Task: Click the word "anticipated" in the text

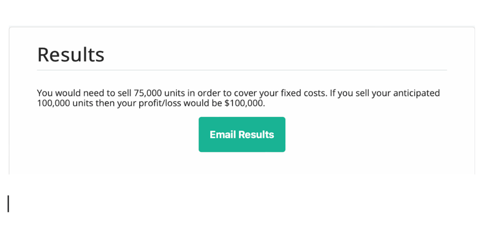Action: [416, 93]
